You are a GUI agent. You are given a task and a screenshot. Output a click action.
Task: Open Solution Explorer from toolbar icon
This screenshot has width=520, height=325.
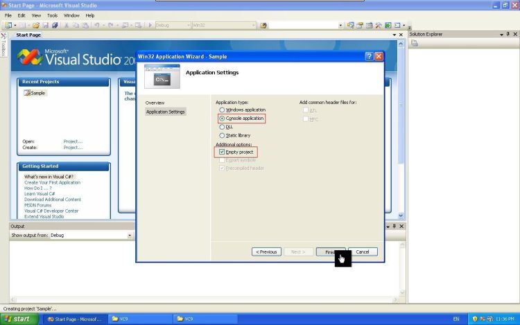[x=351, y=25]
